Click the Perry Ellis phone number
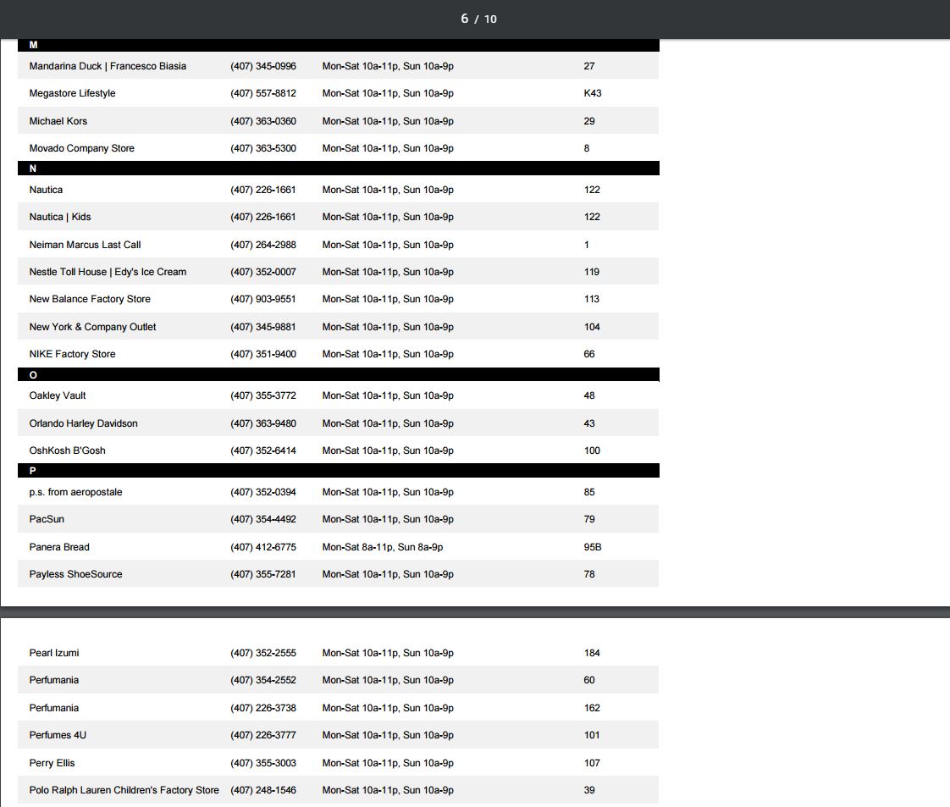Screen dimensions: 950x807 click(x=263, y=763)
